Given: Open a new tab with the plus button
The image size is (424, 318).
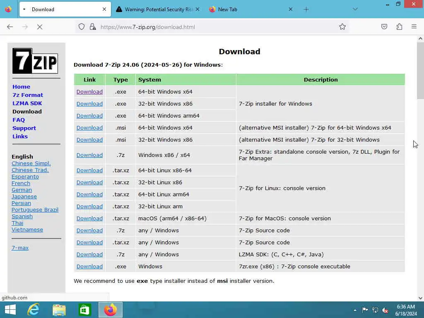Looking at the screenshot, I should tap(306, 10).
